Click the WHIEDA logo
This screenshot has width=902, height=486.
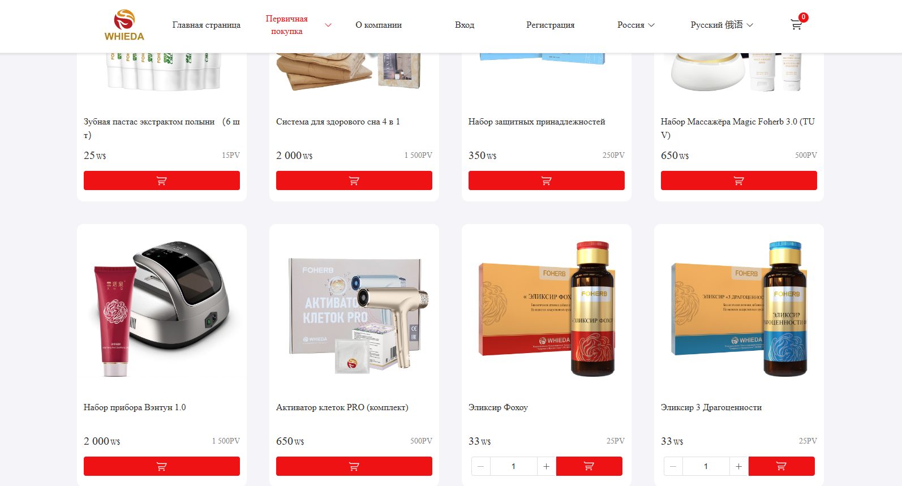tap(124, 25)
